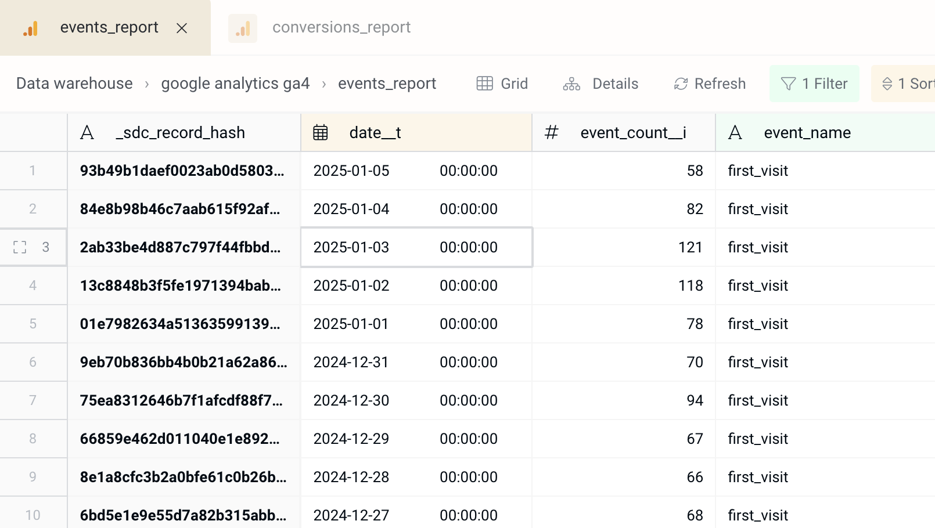The image size is (935, 528).
Task: Click first_visit cell in row 7
Action: coord(825,400)
